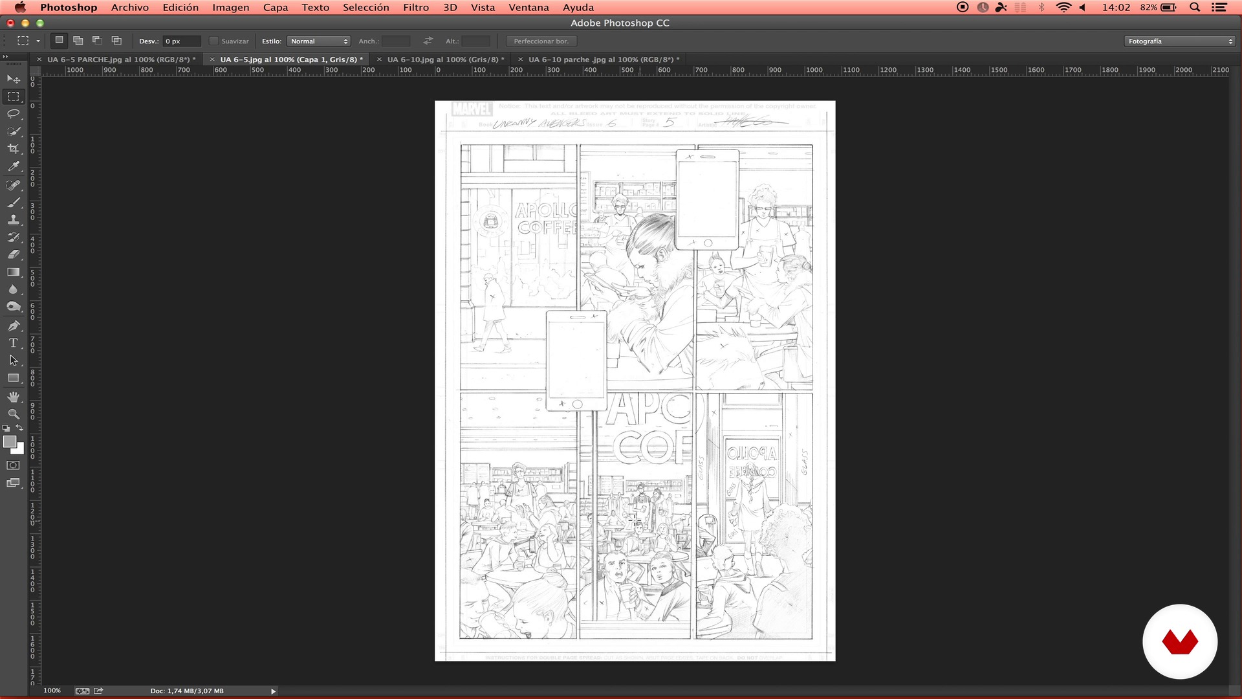Select the Gradient tool

click(x=13, y=272)
